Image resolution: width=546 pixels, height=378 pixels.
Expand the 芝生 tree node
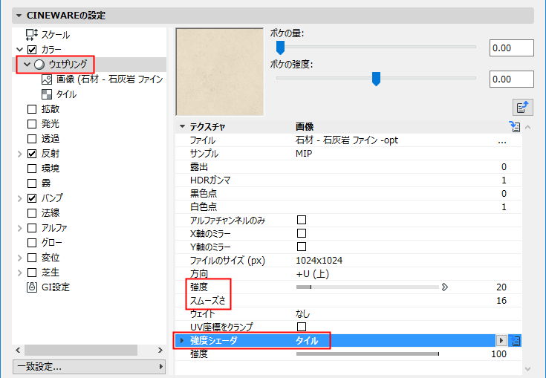pos(20,273)
